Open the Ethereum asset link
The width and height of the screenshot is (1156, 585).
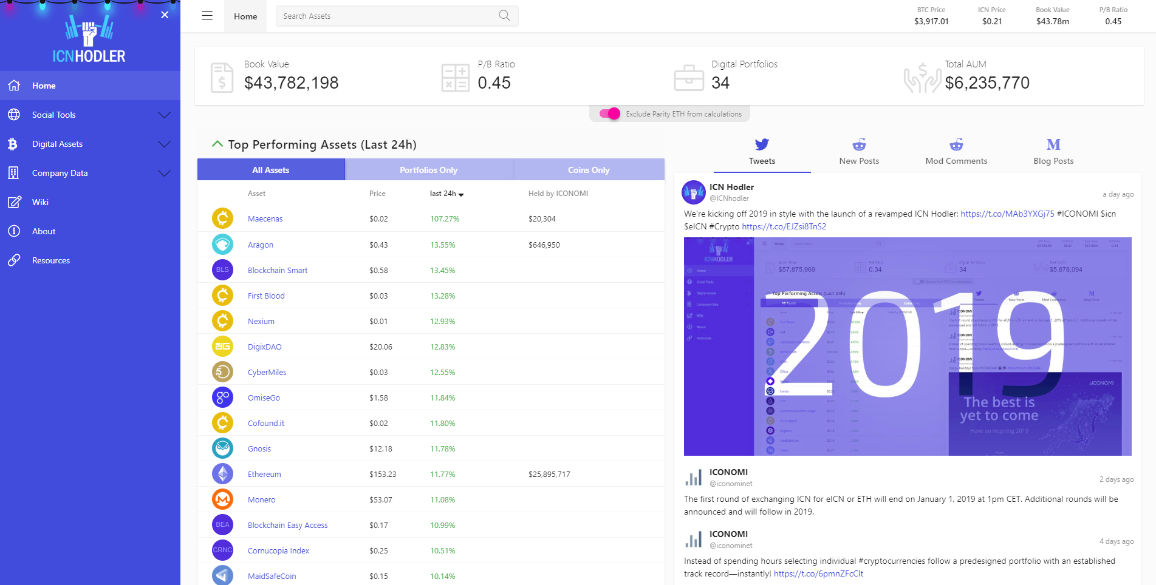click(264, 474)
